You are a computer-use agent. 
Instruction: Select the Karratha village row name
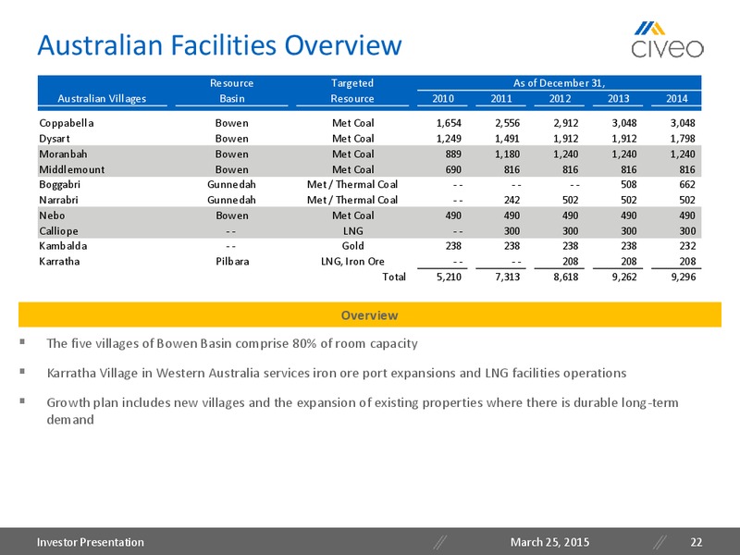[x=59, y=262]
